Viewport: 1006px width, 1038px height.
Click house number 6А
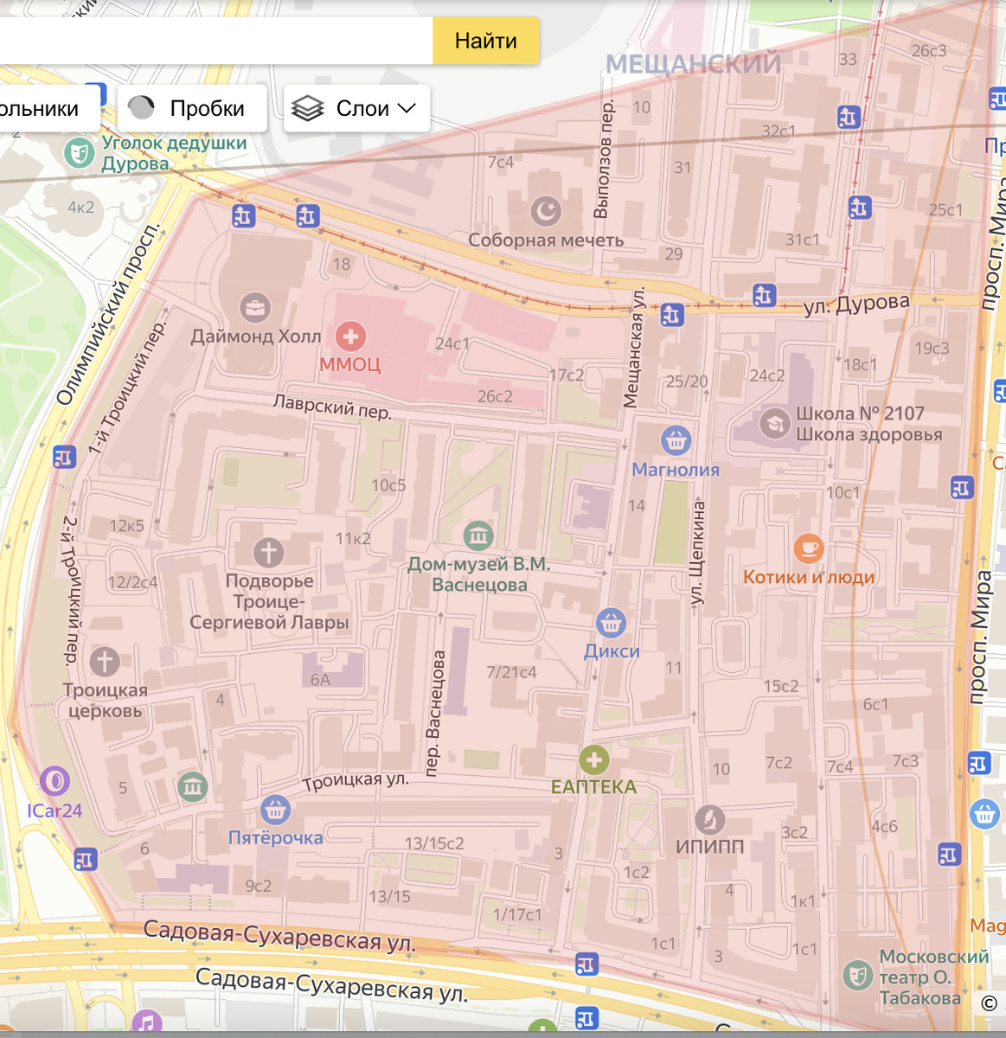(x=321, y=680)
